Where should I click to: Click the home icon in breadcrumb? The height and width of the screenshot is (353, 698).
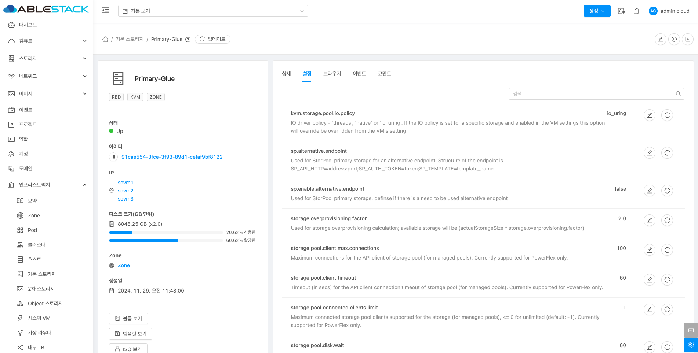(x=105, y=39)
